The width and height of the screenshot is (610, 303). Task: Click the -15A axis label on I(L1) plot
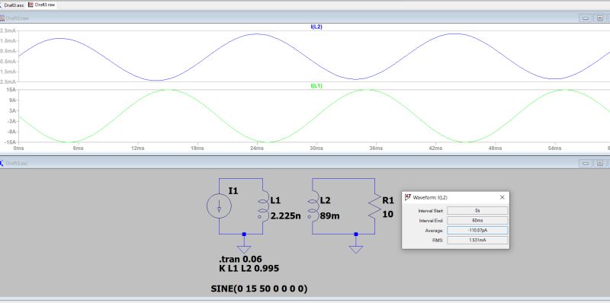tap(10, 142)
